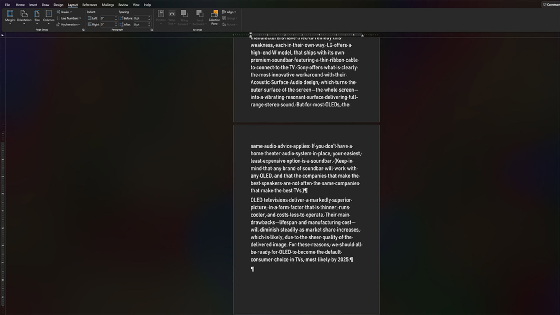The image size is (560, 315).
Task: Click the Comments button
Action: pyautogui.click(x=551, y=4)
